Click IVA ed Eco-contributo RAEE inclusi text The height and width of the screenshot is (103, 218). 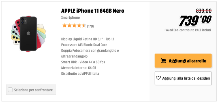(x=188, y=30)
